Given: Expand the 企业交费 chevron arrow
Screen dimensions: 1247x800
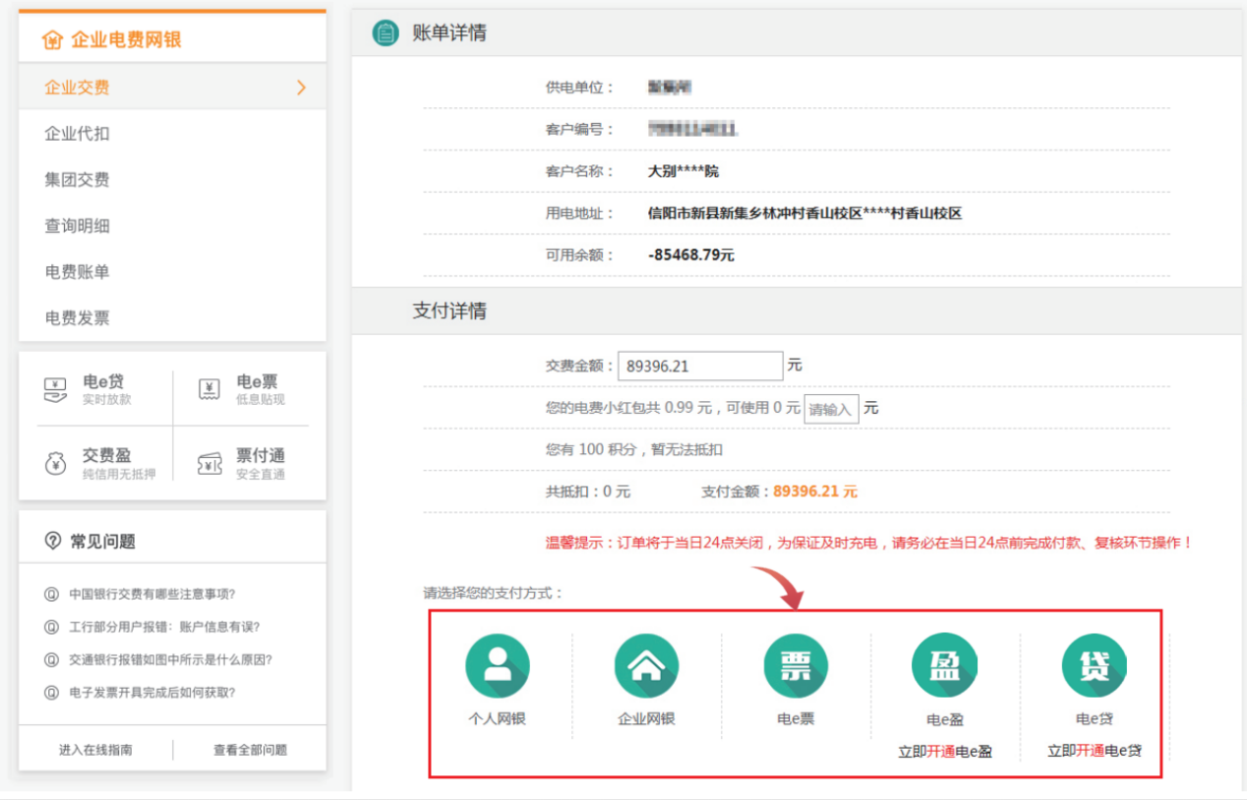Looking at the screenshot, I should (301, 87).
